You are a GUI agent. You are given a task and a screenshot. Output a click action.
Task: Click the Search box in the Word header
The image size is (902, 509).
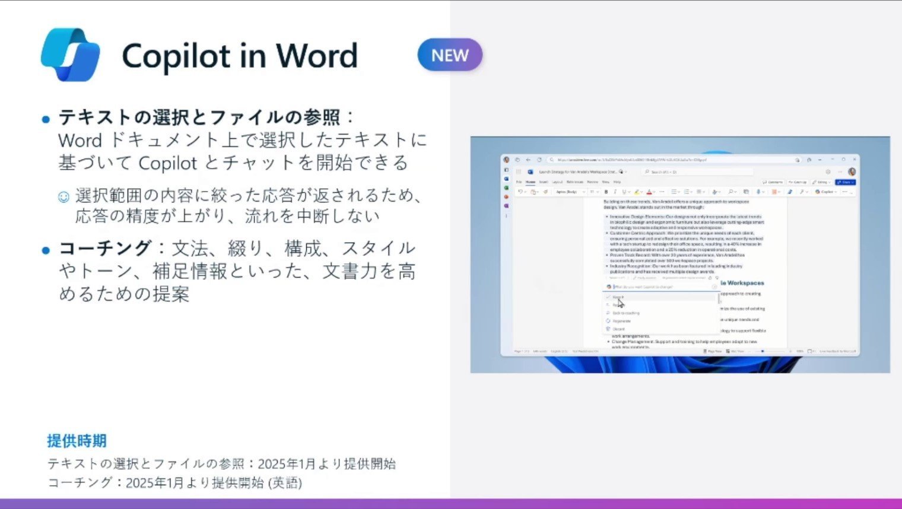point(698,171)
